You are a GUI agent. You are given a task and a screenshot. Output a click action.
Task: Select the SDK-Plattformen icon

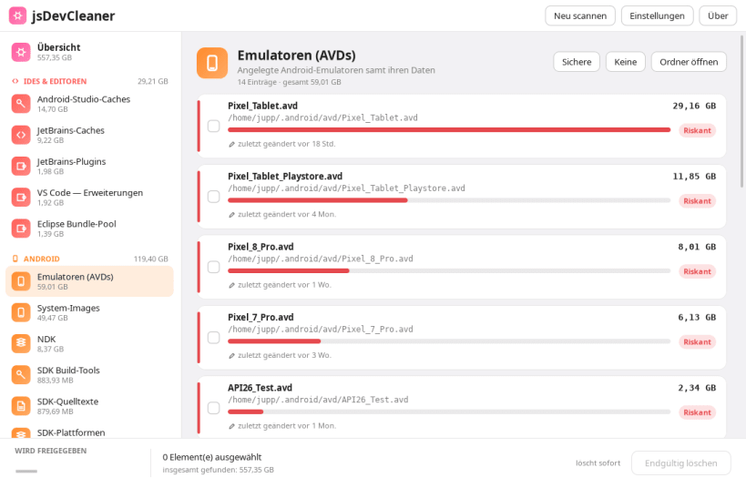[x=21, y=432]
